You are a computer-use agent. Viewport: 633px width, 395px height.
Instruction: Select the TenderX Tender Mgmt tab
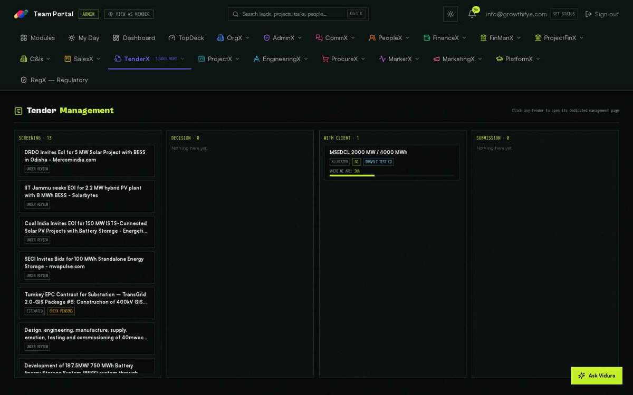coord(150,59)
